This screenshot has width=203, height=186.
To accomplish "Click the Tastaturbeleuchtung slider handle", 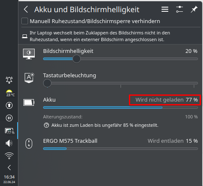I will point(47,83).
